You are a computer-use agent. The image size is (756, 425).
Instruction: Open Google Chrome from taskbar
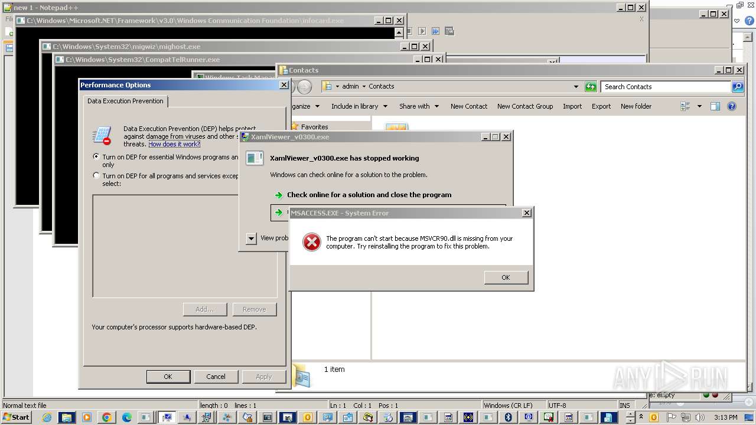tap(107, 417)
